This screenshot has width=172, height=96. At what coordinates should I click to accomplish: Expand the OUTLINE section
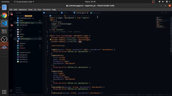point(18,88)
